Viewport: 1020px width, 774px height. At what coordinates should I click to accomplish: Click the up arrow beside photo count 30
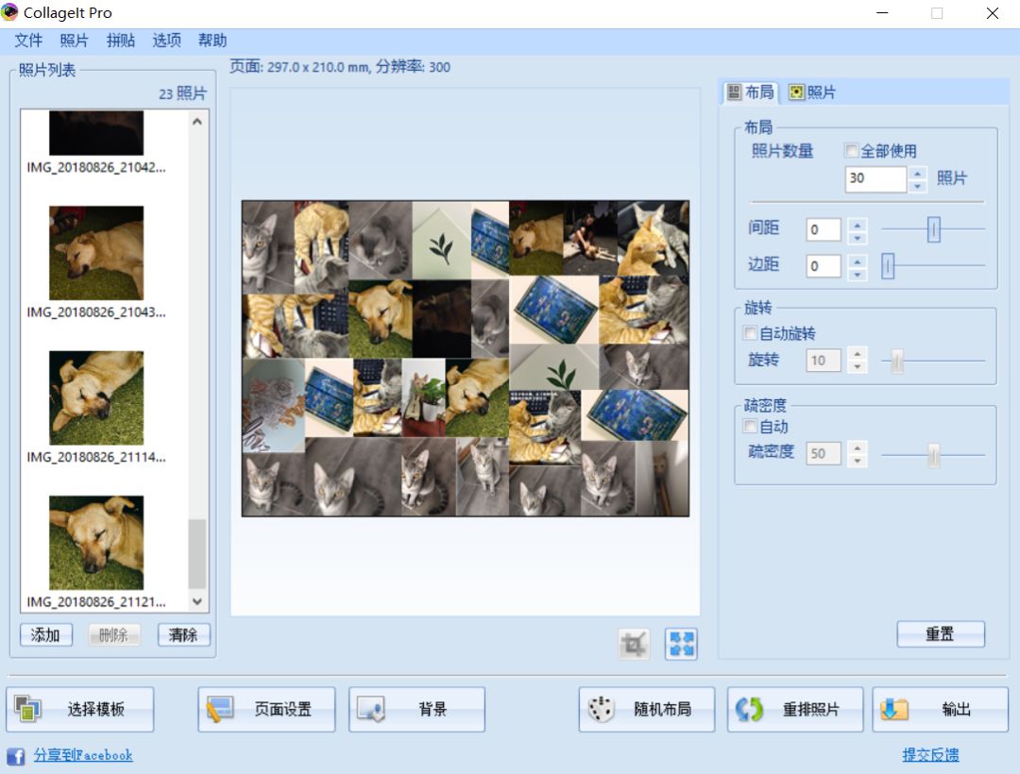(916, 174)
